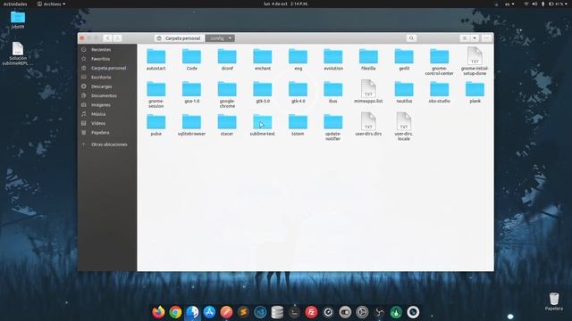The height and width of the screenshot is (321, 572).
Task: Select the Solución sublimeREPL file on desktop
Action: pyautogui.click(x=18, y=53)
